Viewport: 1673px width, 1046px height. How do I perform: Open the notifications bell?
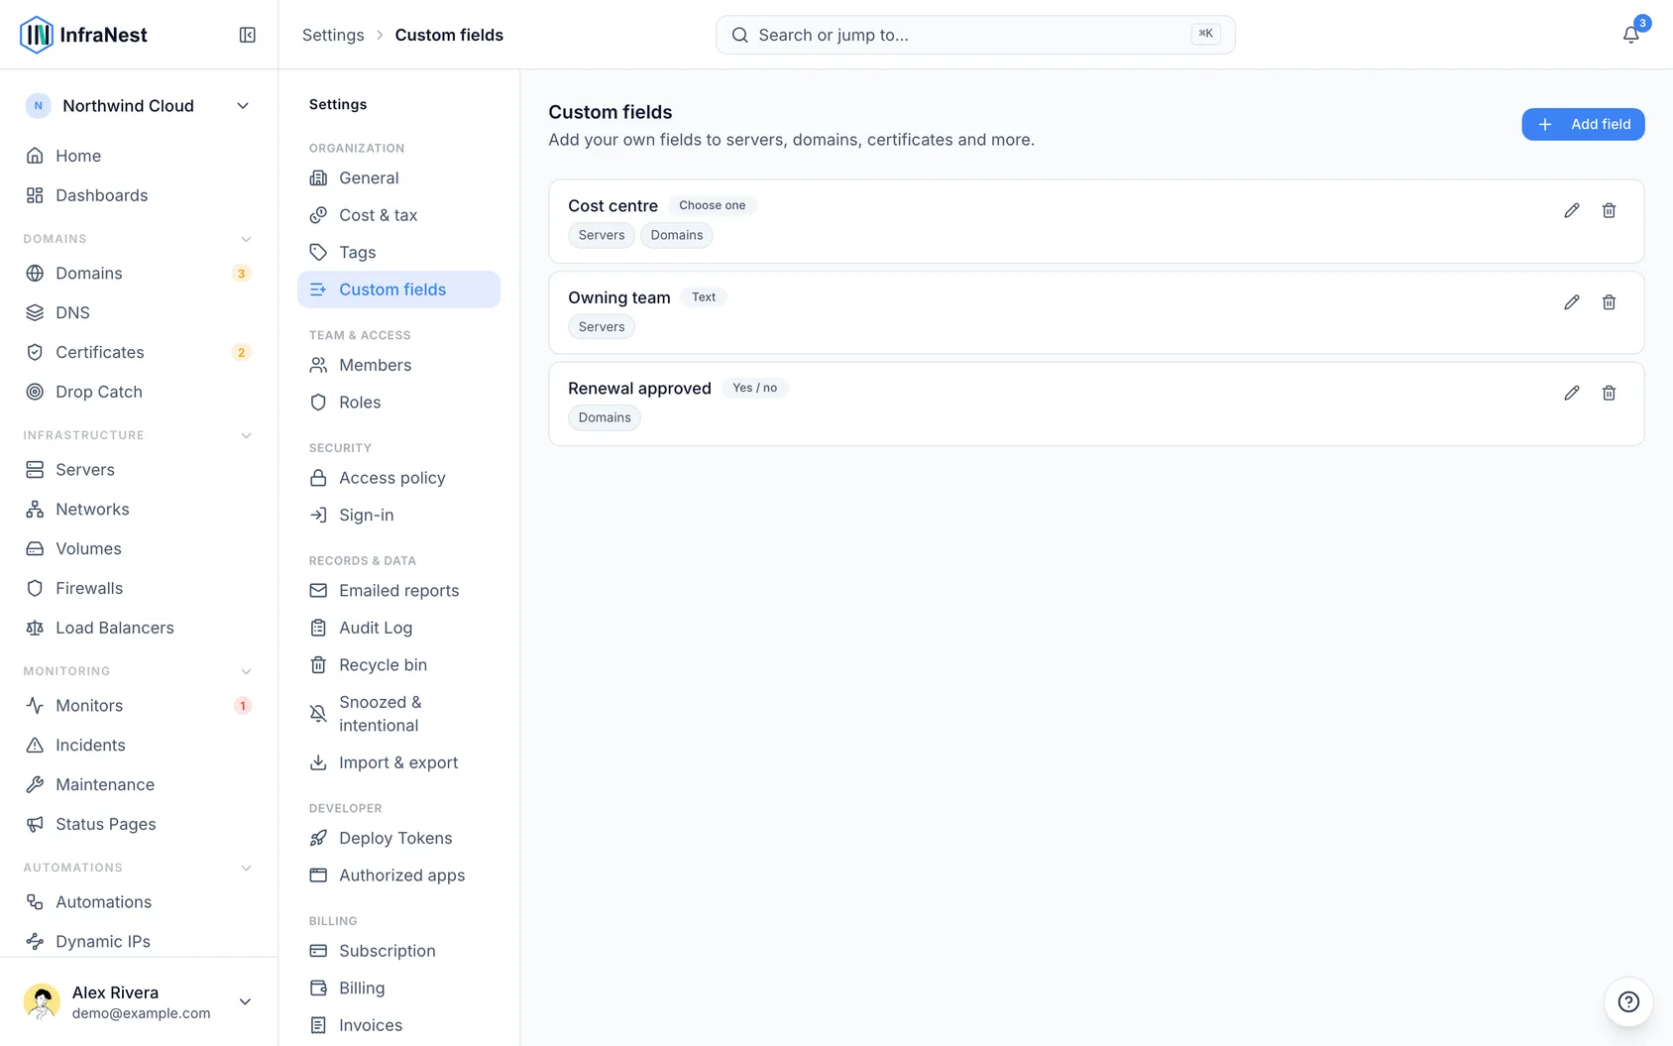click(1630, 35)
